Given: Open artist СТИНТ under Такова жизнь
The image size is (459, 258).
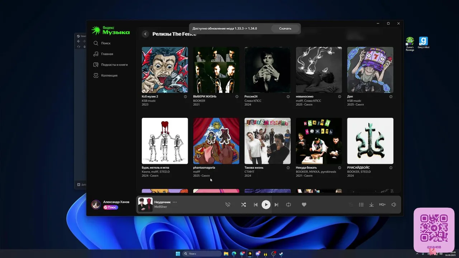Looking at the screenshot, I should tap(250, 172).
